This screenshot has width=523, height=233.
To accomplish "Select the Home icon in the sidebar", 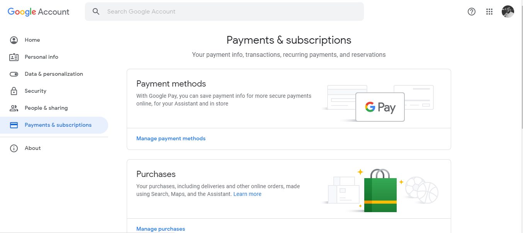I will (x=14, y=40).
